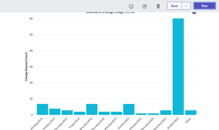Screen dimensions: 219x130
Task: Run the report
Action: [x=204, y=6]
